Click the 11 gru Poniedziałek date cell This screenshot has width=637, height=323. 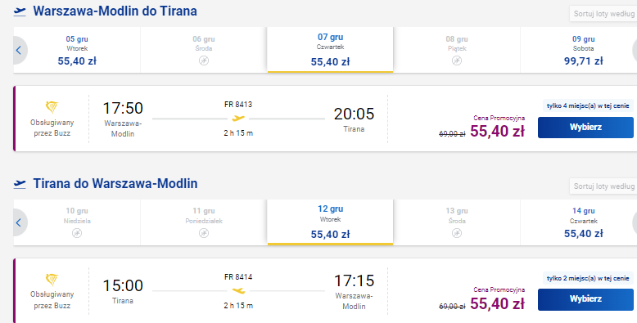click(204, 222)
